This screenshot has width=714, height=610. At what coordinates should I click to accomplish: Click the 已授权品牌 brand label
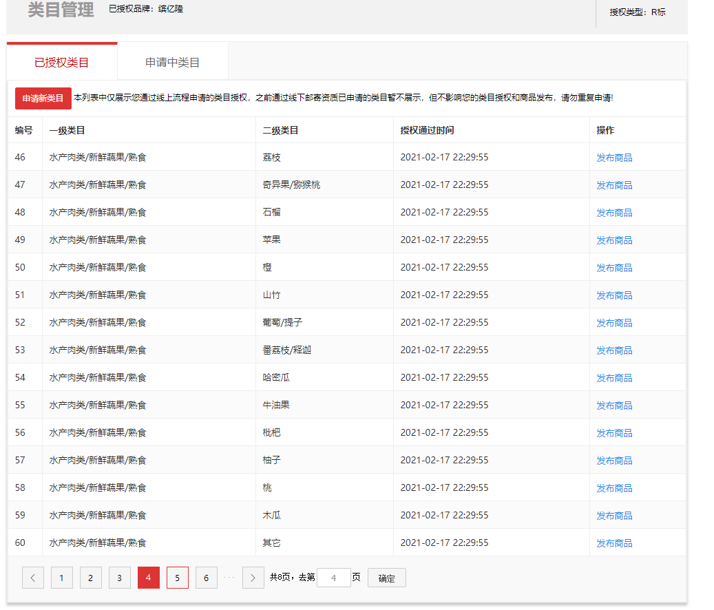tap(146, 9)
